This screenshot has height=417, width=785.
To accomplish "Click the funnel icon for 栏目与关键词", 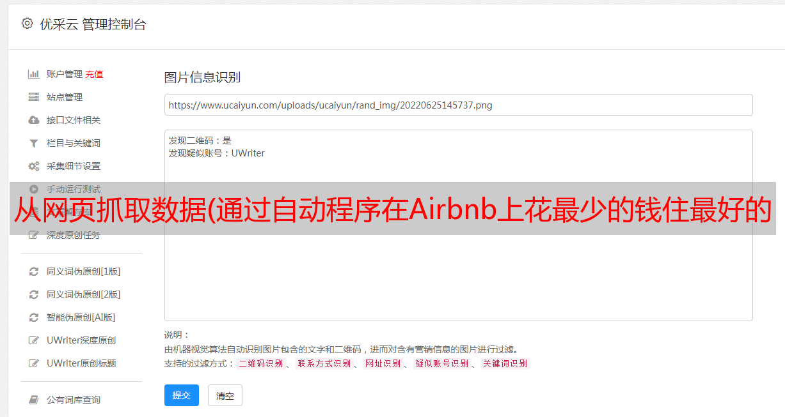I will 34,143.
